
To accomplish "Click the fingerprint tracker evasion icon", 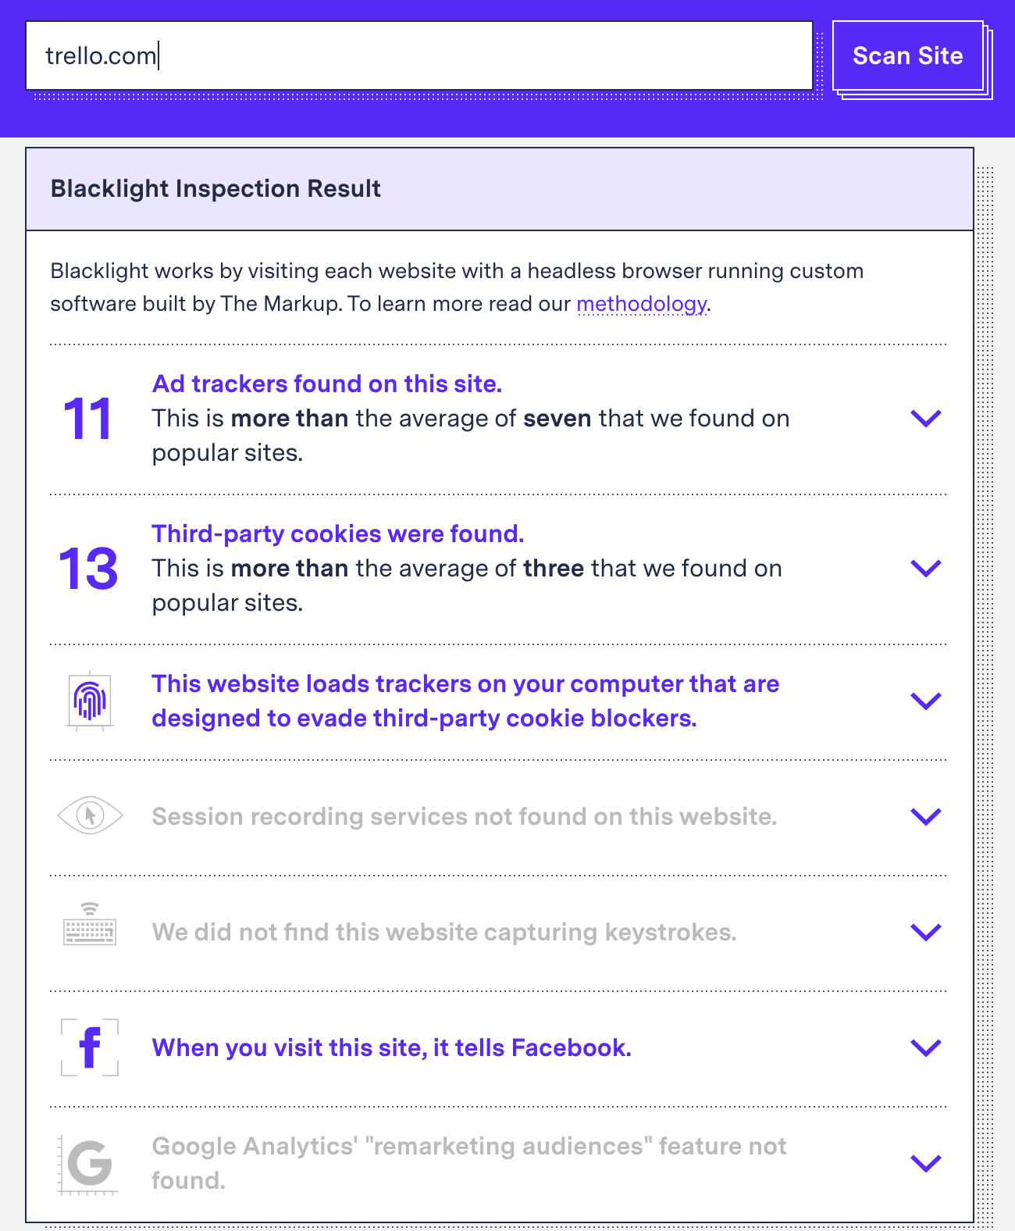I will point(89,701).
